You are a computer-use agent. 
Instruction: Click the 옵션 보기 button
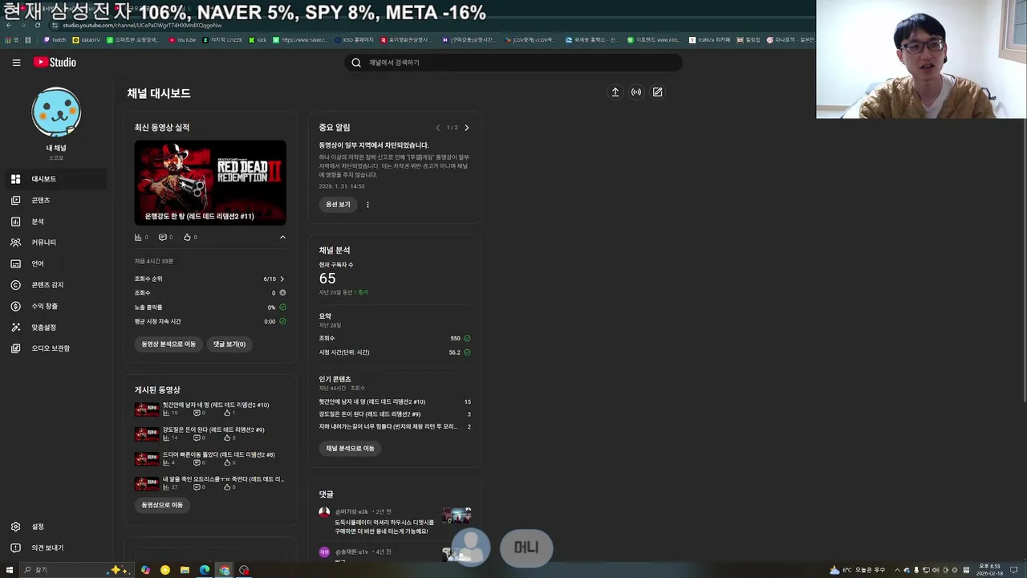click(338, 205)
